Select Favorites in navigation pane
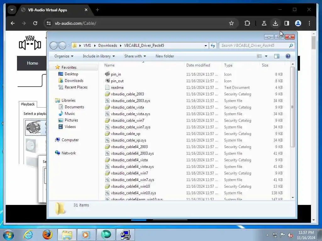 click(x=69, y=67)
